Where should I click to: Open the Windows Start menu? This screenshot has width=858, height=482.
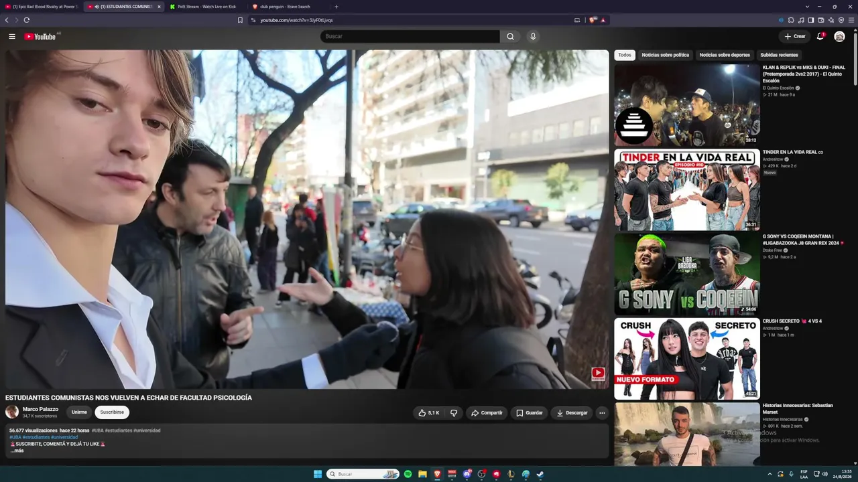click(318, 474)
